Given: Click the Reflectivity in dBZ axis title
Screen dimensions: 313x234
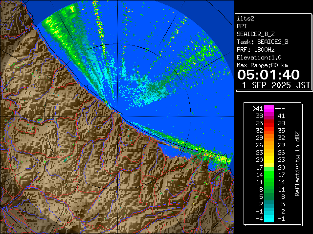Looking at the screenshot, I should (297, 163).
